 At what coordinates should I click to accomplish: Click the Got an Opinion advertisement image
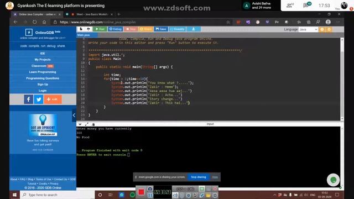click(43, 125)
